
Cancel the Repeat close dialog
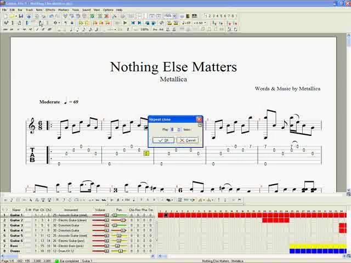(188, 140)
